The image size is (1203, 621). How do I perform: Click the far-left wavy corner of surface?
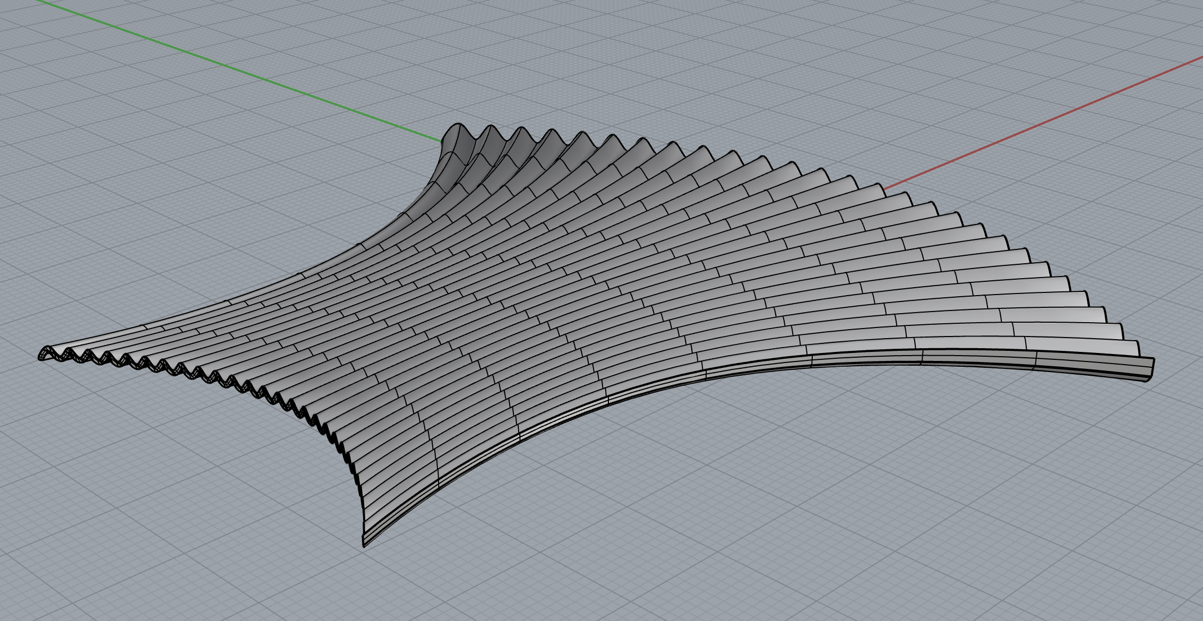[x=45, y=353]
